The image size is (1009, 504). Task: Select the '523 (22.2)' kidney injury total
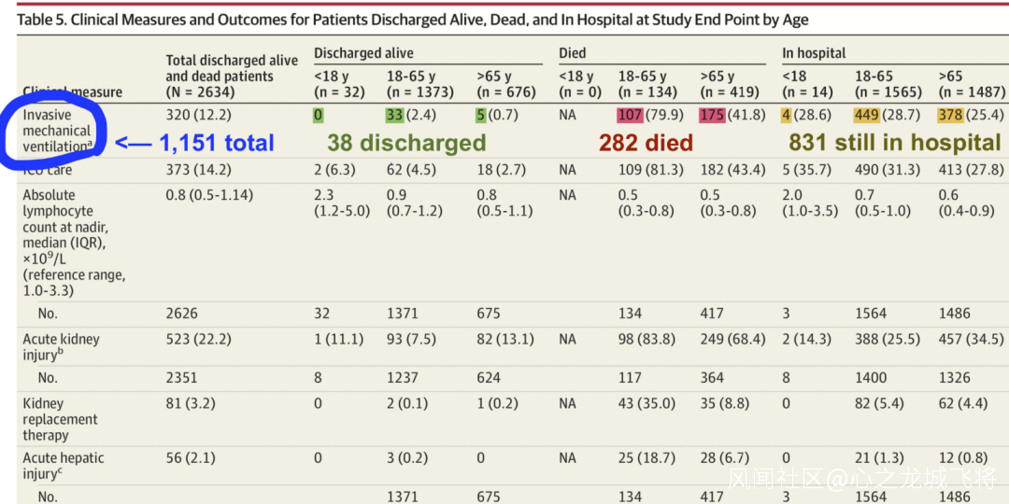coord(198,339)
